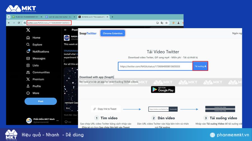
Task: Open a new browser tab
Action: [112, 17]
